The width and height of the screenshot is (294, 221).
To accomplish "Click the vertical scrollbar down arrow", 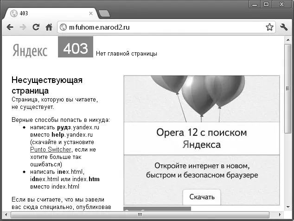I will point(288,207).
